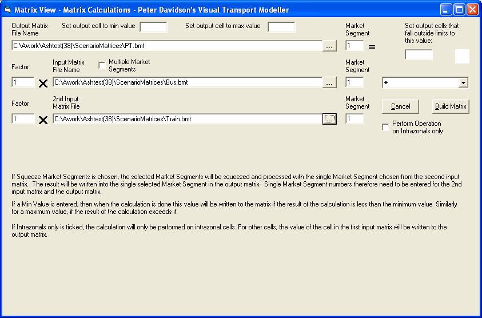Click the Set output cell to max value field
The width and height of the screenshot is (482, 318).
coord(281,27)
